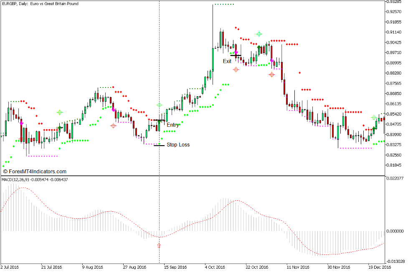This screenshot has width=408, height=272.
Task: Click the red crosshair target below the Exit label
Action: 236,69
